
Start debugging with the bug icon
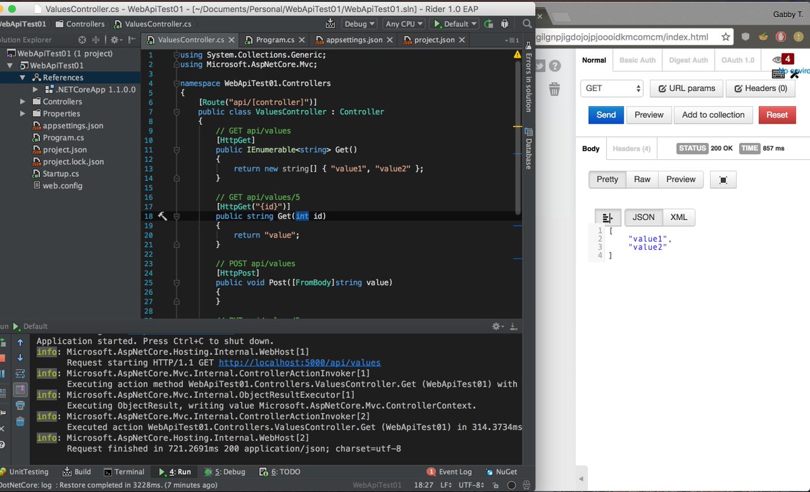505,24
